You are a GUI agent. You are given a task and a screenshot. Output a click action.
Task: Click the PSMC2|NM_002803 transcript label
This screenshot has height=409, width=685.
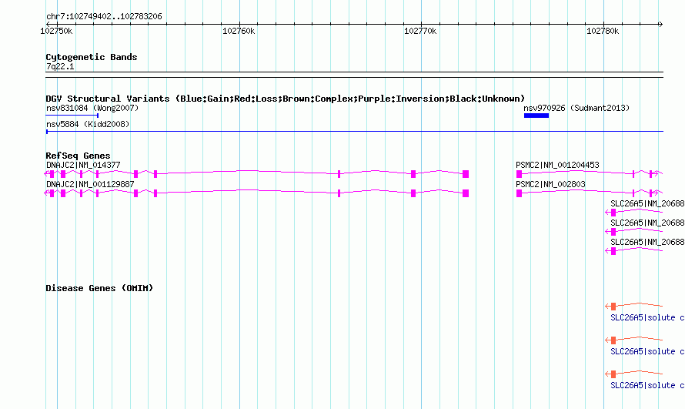(x=550, y=184)
